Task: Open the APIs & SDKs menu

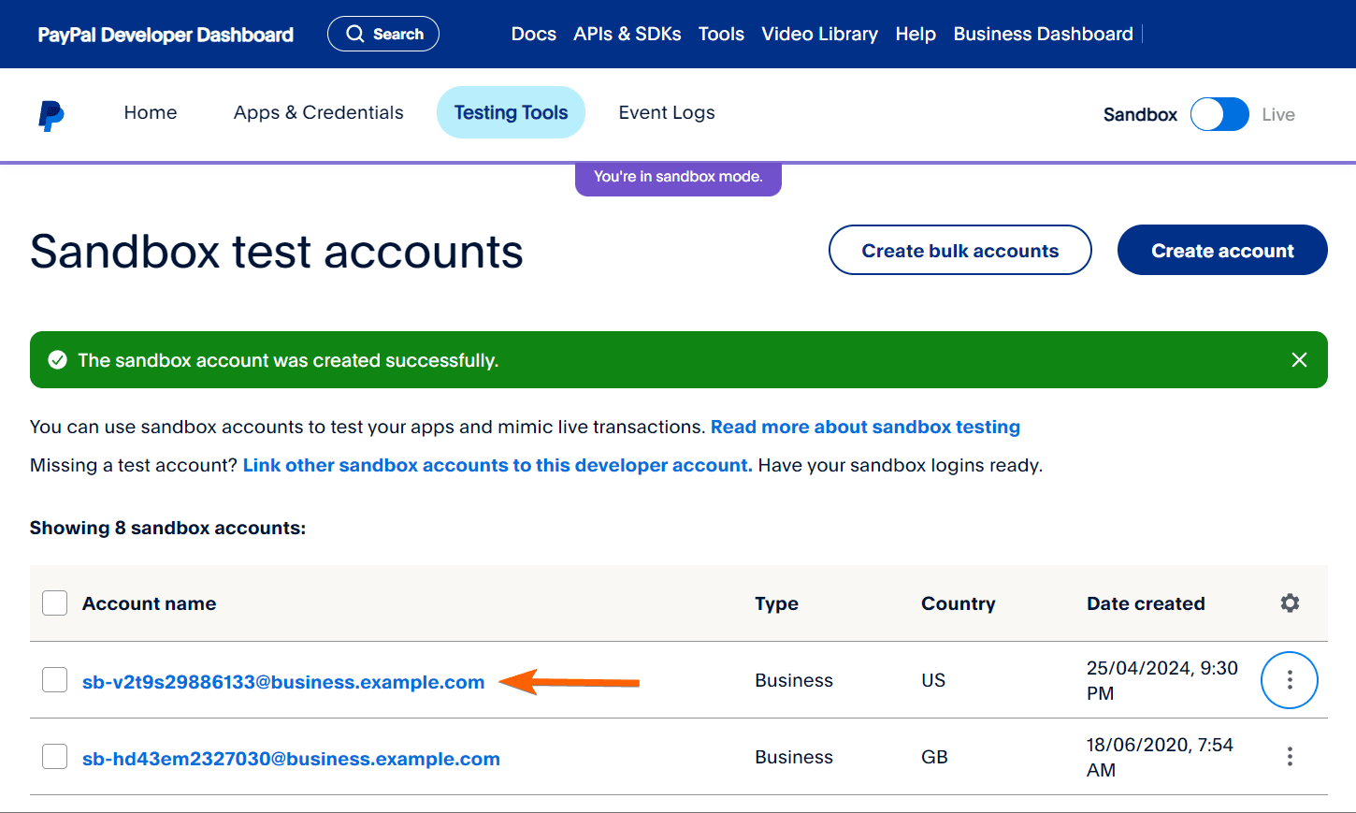Action: point(627,35)
